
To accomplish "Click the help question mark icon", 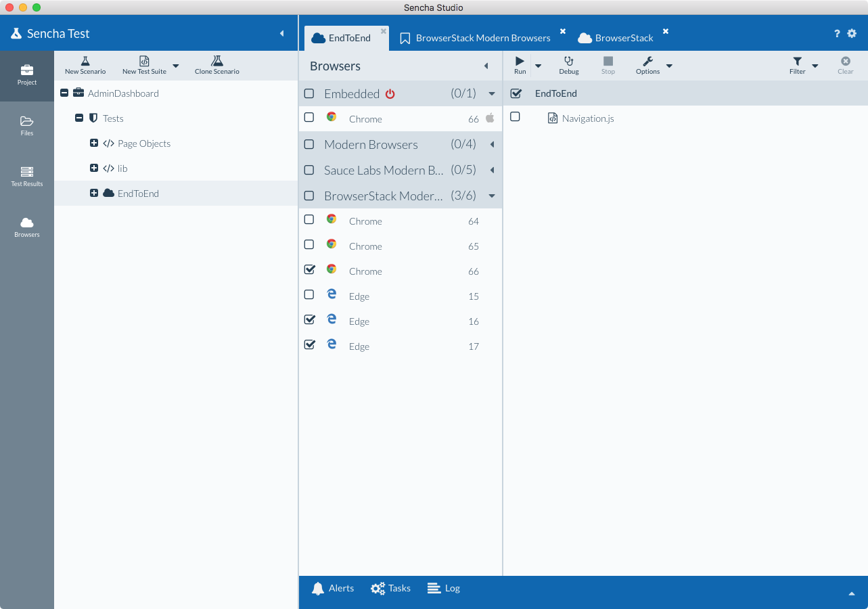I will point(836,33).
